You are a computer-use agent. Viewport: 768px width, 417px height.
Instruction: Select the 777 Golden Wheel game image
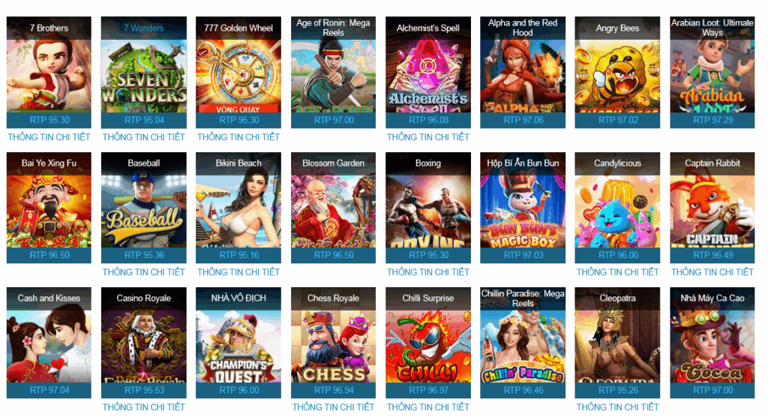(238, 72)
